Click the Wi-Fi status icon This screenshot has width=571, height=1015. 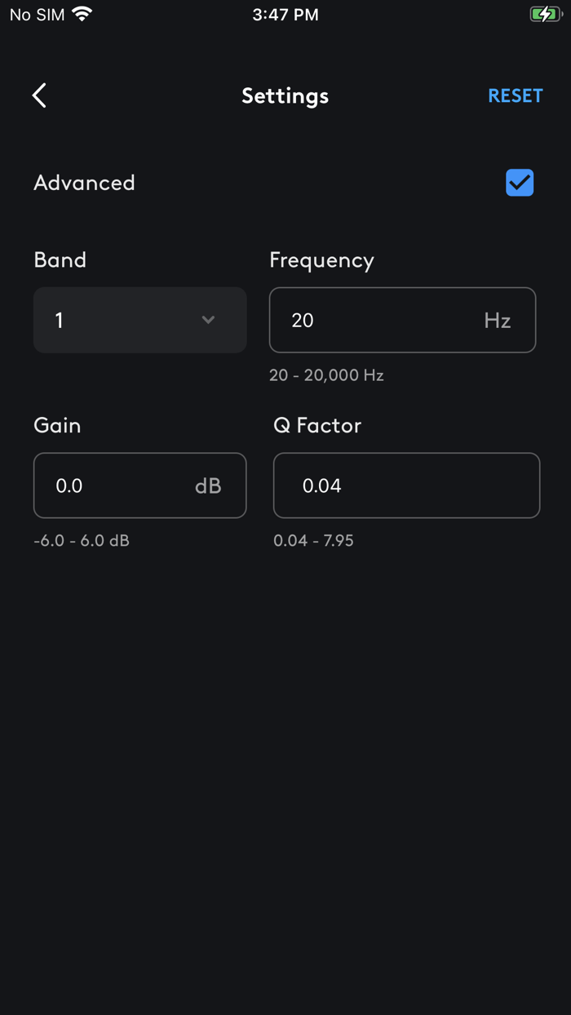click(x=82, y=14)
